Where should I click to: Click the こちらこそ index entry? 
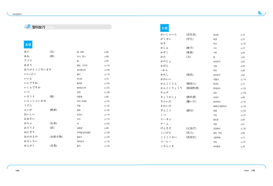[168, 146]
